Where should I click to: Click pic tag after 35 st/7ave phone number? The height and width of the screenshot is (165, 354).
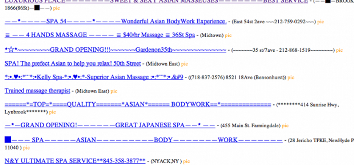339,50
